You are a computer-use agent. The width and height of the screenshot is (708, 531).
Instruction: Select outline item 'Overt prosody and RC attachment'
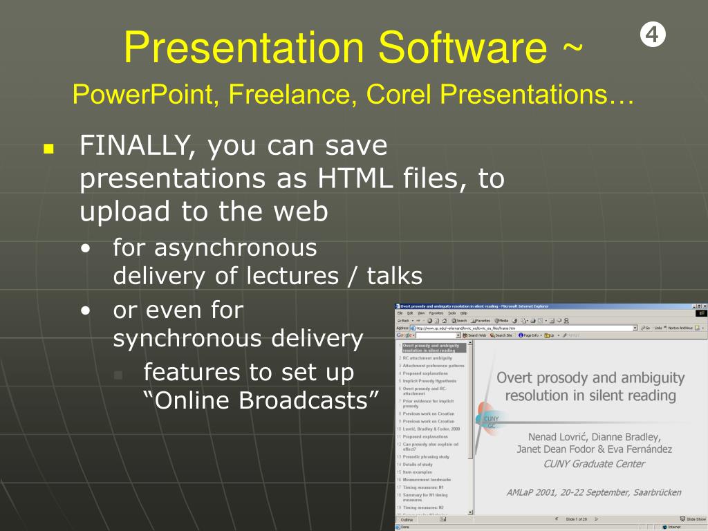(425, 391)
